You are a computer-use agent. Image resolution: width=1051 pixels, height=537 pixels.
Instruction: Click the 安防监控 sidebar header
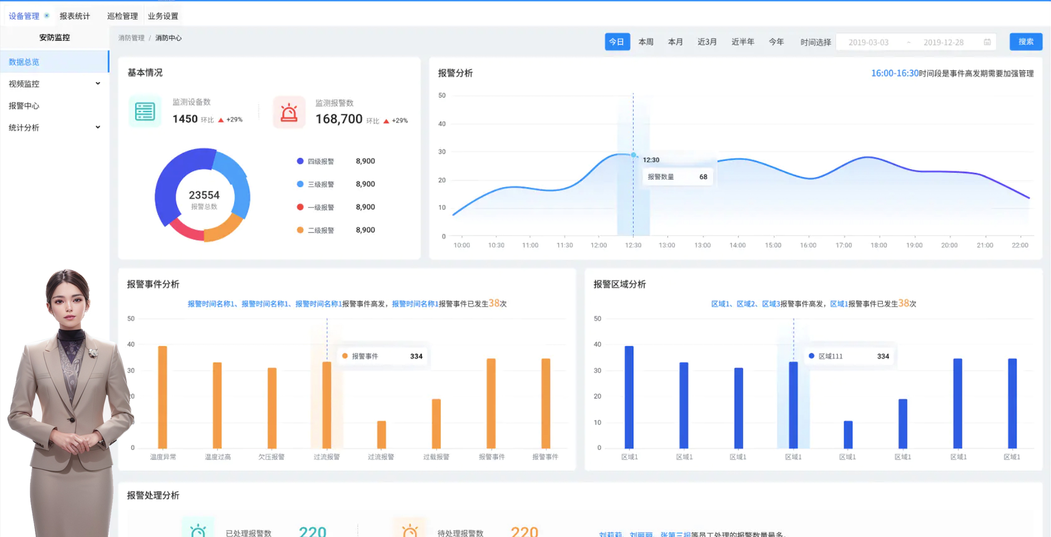coord(54,38)
